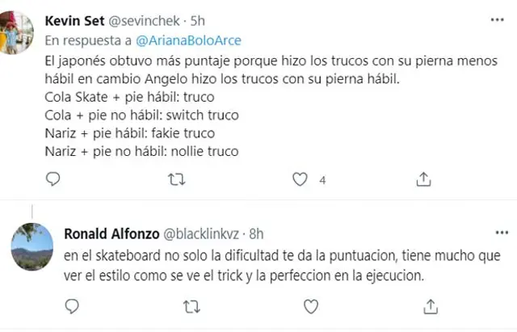Screen dimensions: 517x332
Task: Like Kevin Set's tweet
Action: coord(301,179)
